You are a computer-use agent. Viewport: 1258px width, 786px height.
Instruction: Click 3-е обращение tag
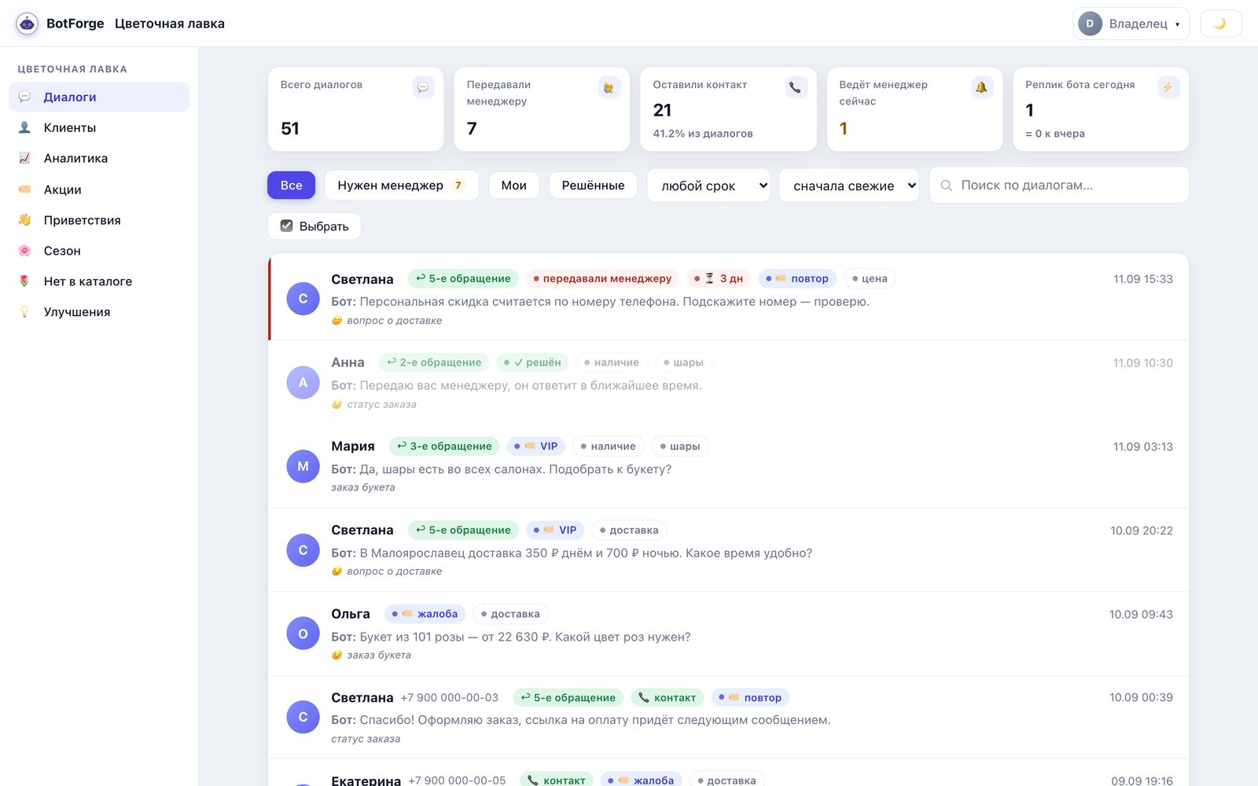(x=444, y=446)
